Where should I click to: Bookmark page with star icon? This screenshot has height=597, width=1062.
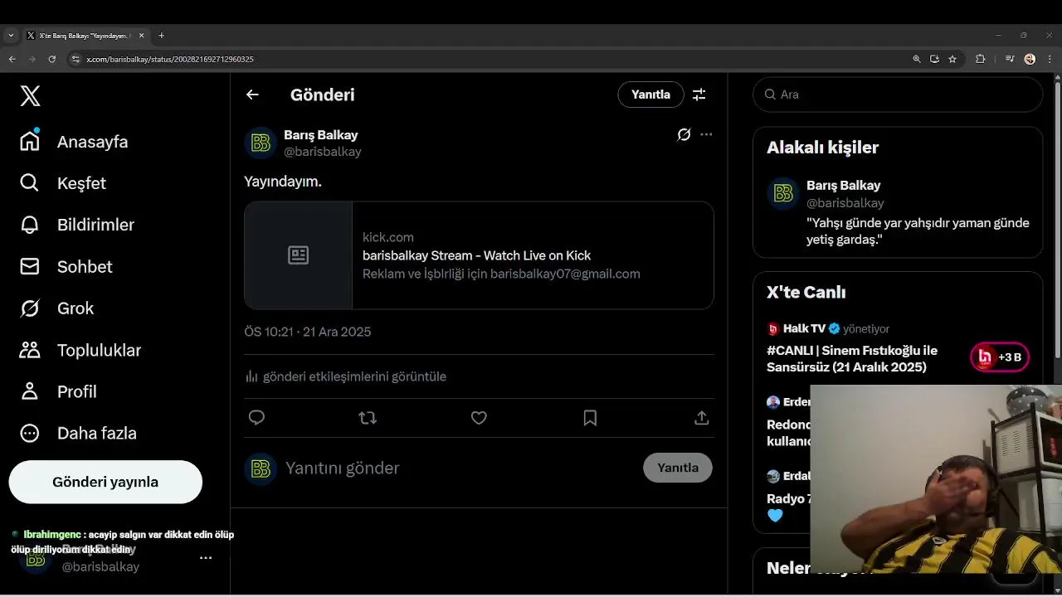point(952,59)
